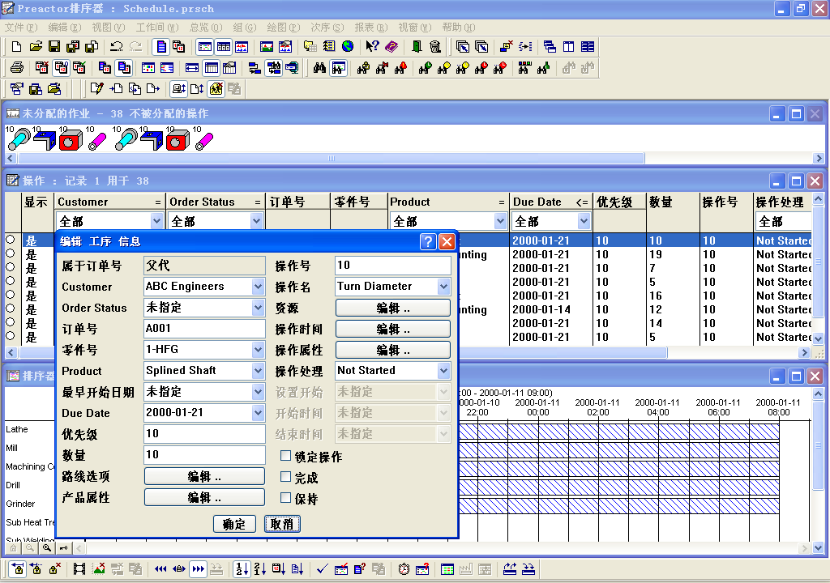Click the first unallocated job cylinder icon
The height and width of the screenshot is (583, 830).
(19, 139)
